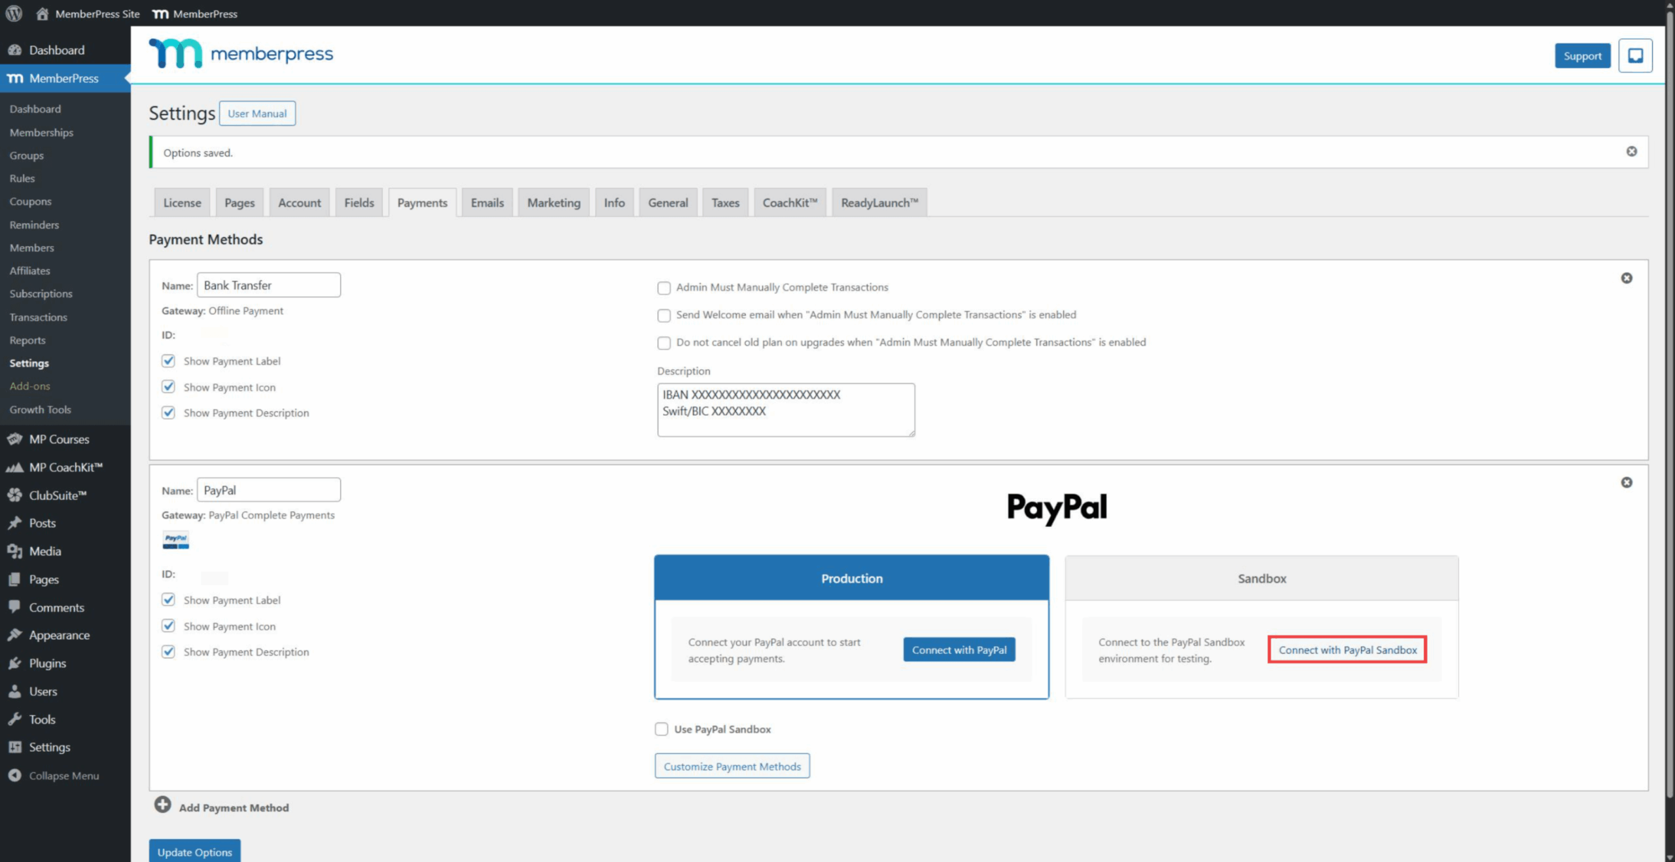Open the MP Courses section
Image resolution: width=1675 pixels, height=862 pixels.
pos(58,439)
